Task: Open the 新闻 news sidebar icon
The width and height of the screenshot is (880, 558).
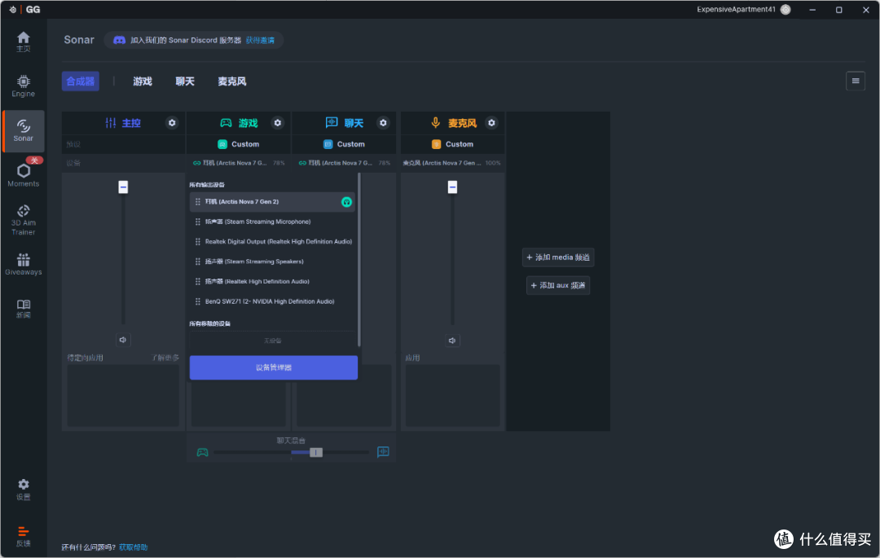Action: coord(23,309)
